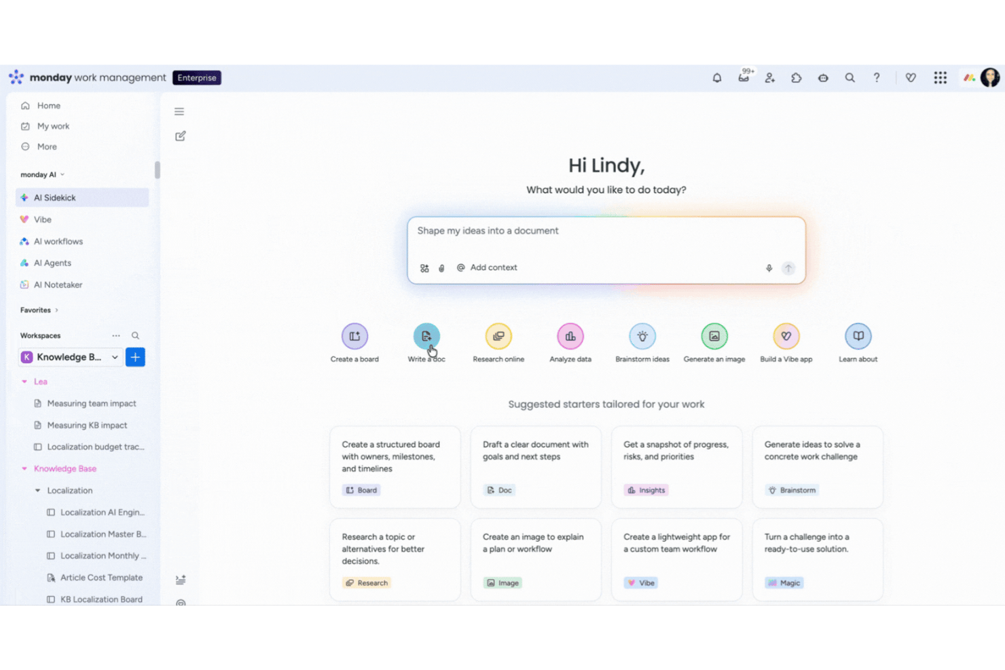Click the monday logo in the header
1005x670 pixels.
(16, 77)
